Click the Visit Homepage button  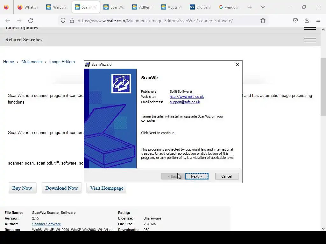pos(107,188)
